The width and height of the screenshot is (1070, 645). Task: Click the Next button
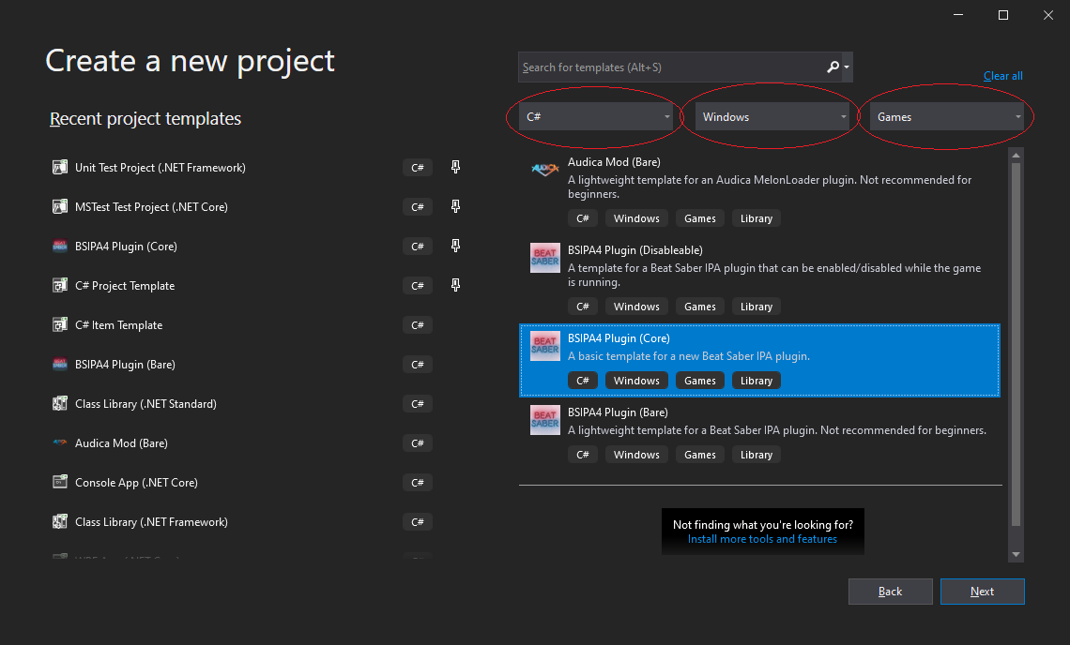(982, 592)
